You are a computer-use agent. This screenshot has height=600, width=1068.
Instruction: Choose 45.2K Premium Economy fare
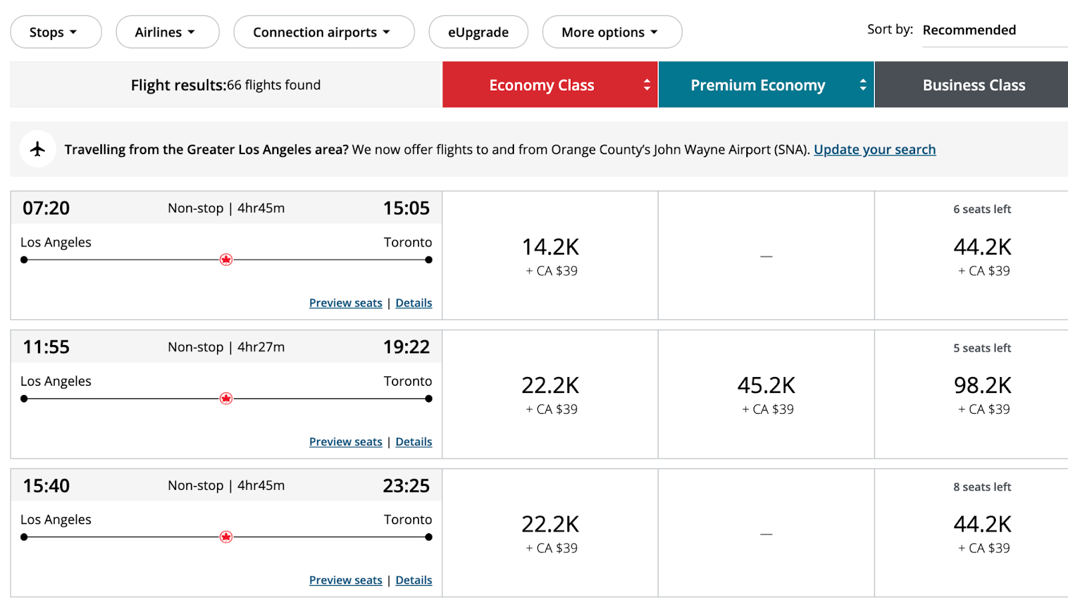[766, 394]
